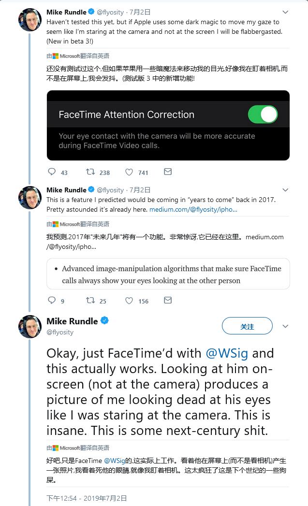Open Mike Rundle's avatar on first tweet
The width and height of the screenshot is (308, 506).
pos(29,20)
